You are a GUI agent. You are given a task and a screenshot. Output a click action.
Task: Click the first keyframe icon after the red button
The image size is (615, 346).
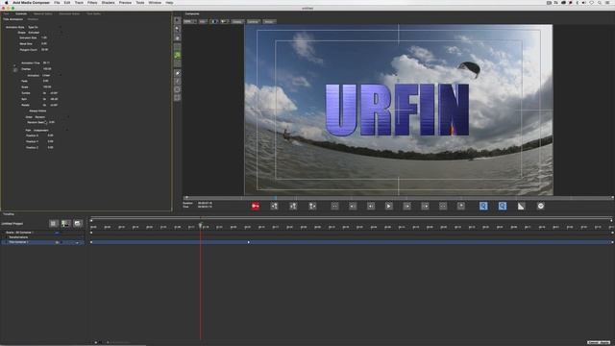pos(274,206)
